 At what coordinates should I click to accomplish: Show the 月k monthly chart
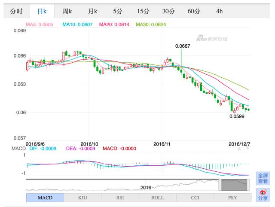coord(92,11)
